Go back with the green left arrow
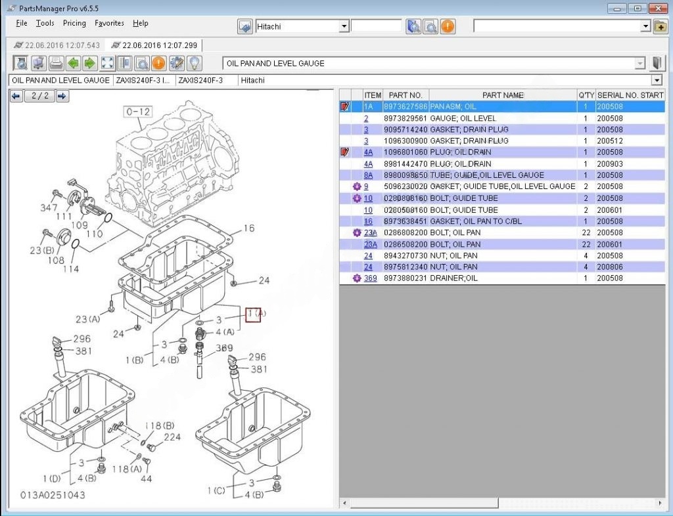Viewport: 673px width, 516px height. click(73, 64)
